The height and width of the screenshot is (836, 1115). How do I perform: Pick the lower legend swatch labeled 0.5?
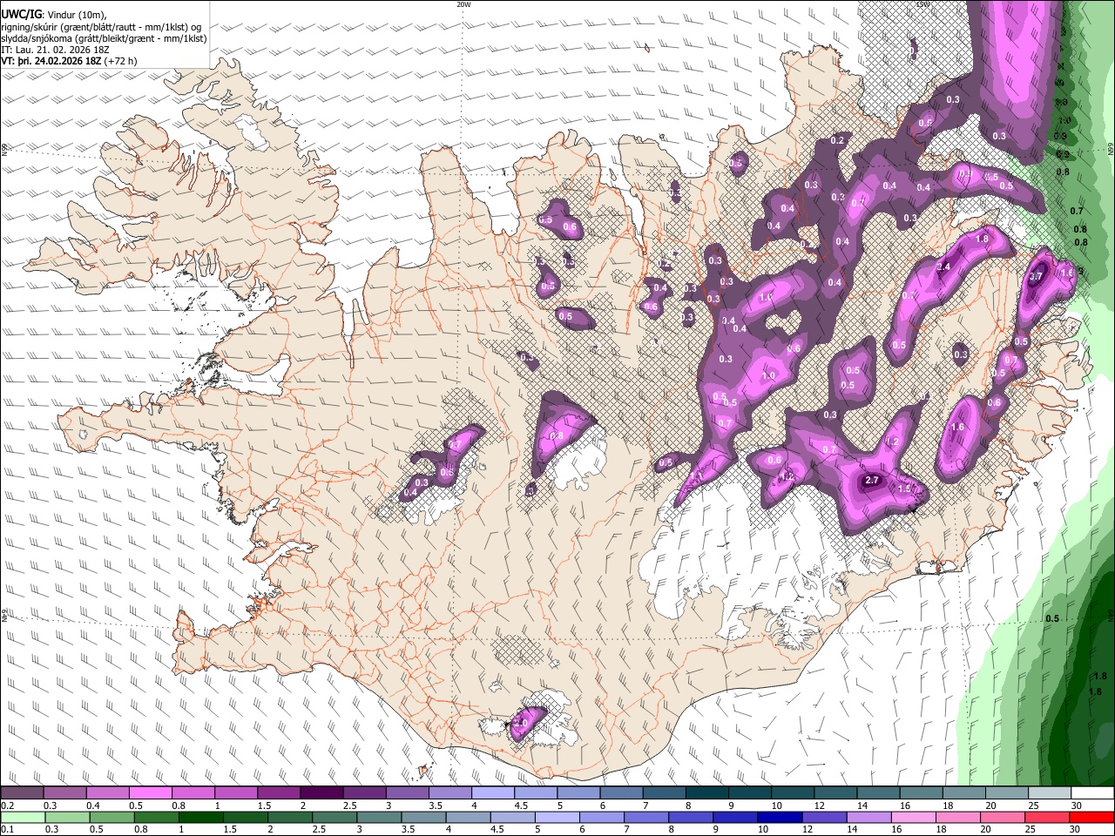111,817
